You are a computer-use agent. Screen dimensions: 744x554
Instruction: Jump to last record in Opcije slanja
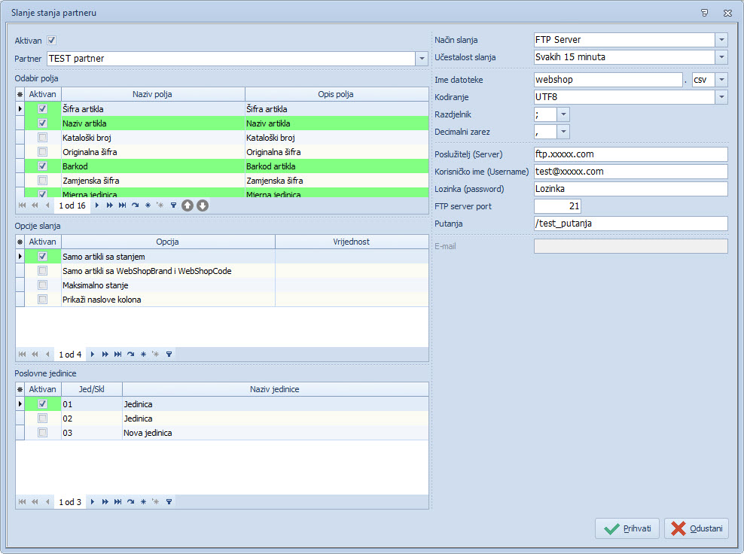pyautogui.click(x=118, y=354)
